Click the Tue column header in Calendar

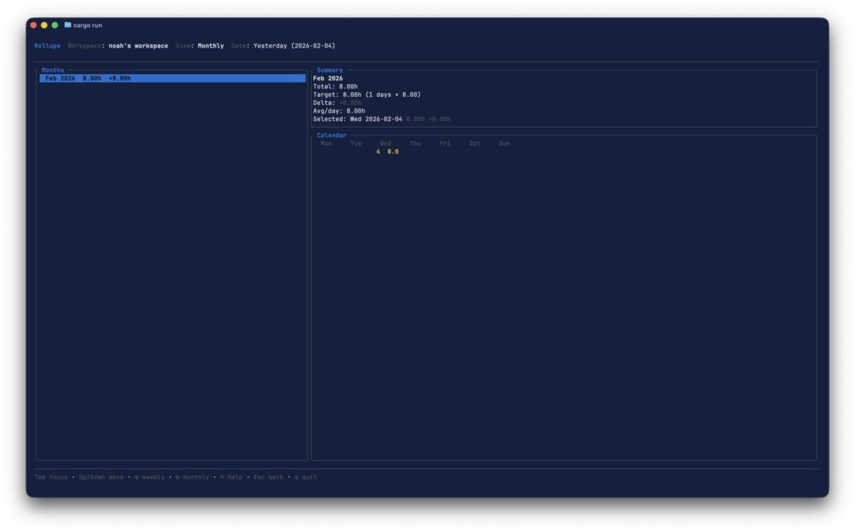pyautogui.click(x=356, y=143)
